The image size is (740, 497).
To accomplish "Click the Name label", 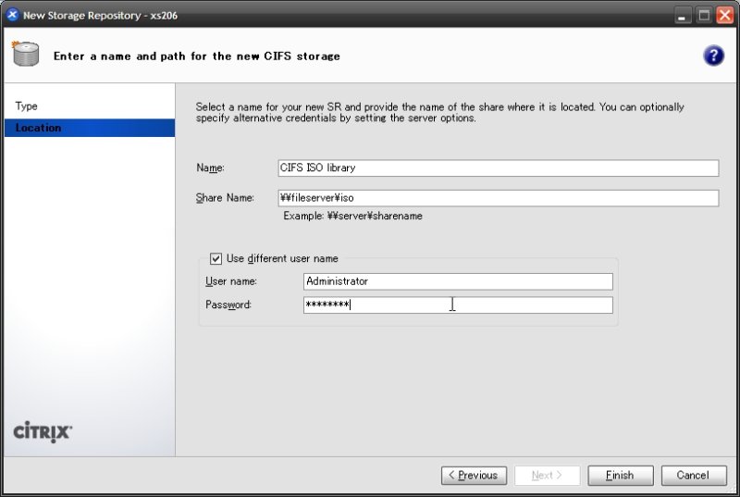I will [x=211, y=168].
